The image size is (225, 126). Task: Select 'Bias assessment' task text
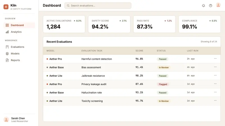(x=91, y=67)
